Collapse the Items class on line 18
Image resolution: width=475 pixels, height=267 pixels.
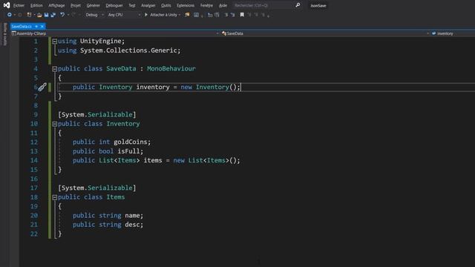click(x=54, y=197)
